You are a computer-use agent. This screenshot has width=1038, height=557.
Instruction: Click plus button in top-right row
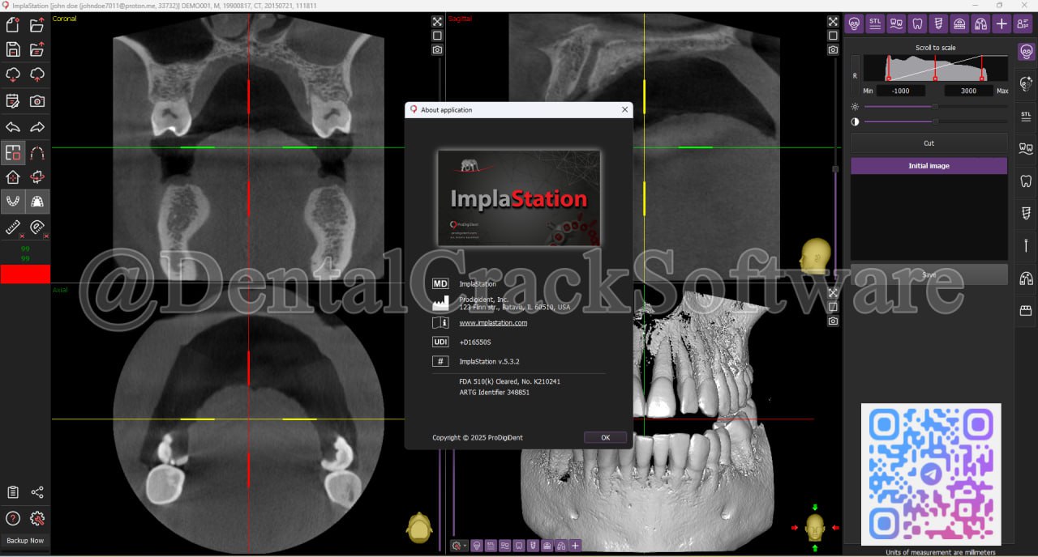tap(1002, 23)
